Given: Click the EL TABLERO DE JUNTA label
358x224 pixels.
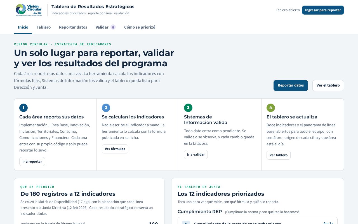Looking at the screenshot, I should click(x=199, y=187).
